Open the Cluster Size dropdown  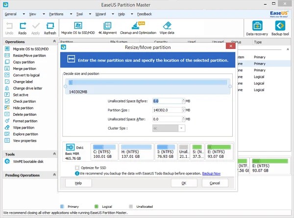pyautogui.click(x=181, y=128)
